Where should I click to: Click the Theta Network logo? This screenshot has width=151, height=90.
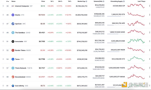click(x=13, y=68)
